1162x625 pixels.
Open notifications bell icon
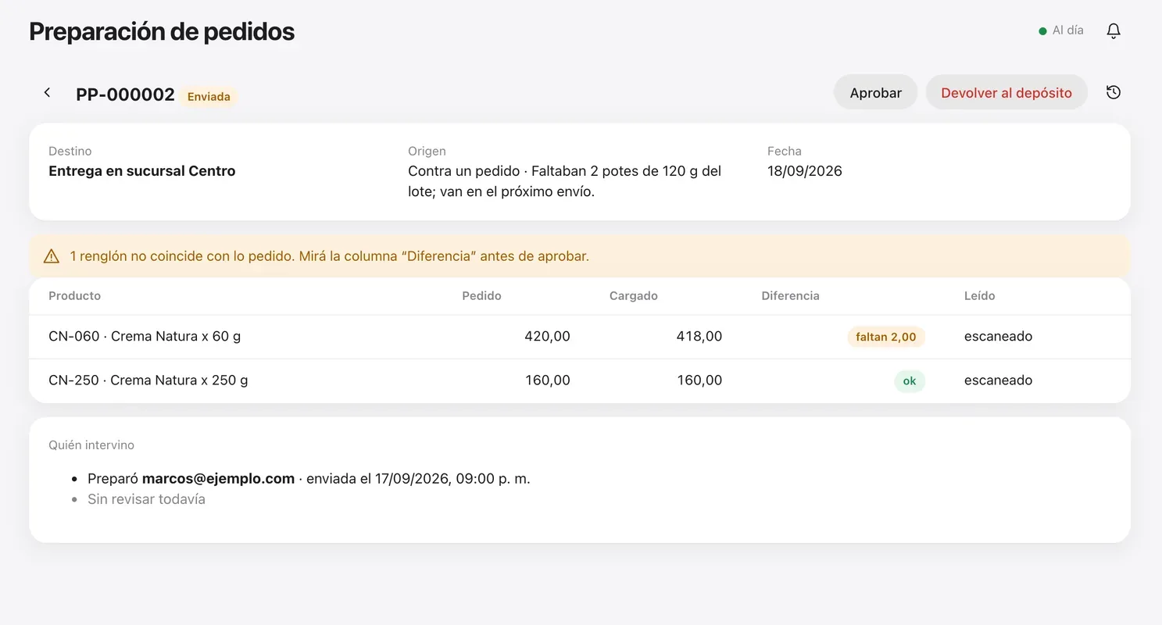(x=1114, y=30)
